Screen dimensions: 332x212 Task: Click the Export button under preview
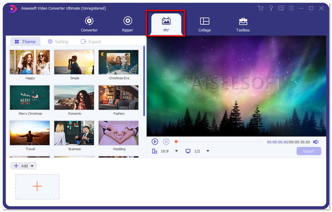pos(309,151)
